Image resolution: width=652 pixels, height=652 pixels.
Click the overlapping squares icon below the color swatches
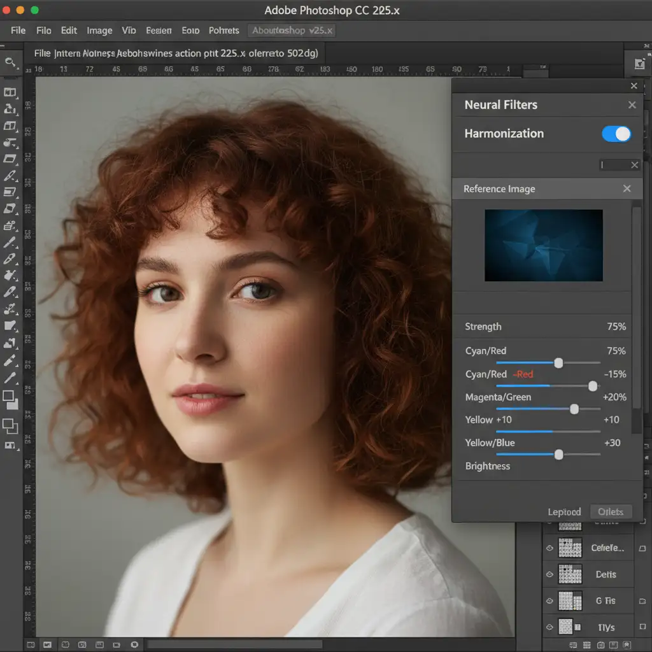point(10,425)
